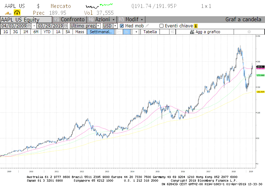Image resolution: width=265 pixels, height=191 pixels.
Task: Select the YTD time range
Action: (47, 32)
